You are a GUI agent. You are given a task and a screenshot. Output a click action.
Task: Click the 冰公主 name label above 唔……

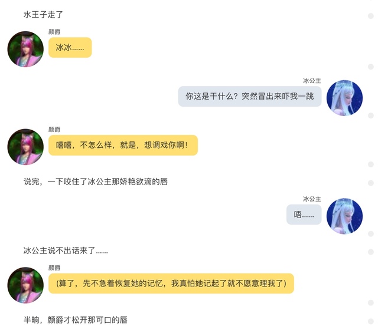[x=312, y=199]
